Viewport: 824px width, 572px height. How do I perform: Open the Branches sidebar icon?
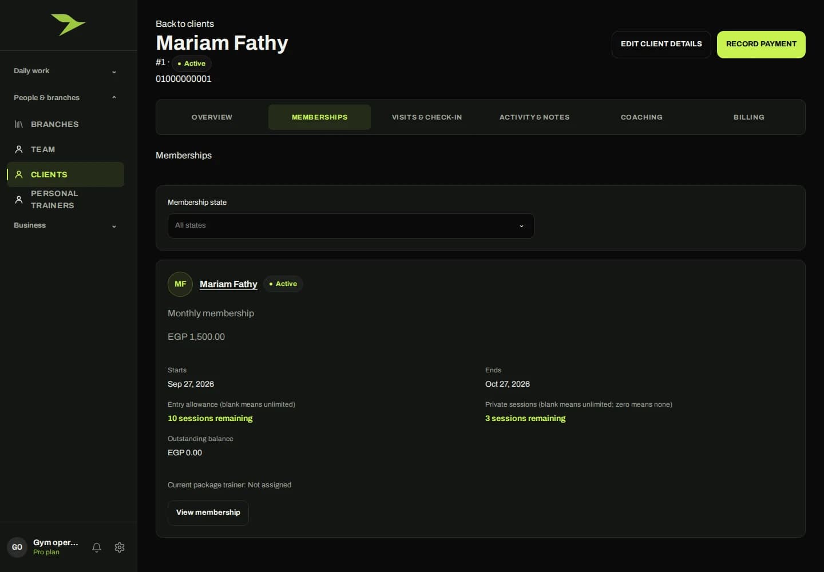point(19,124)
